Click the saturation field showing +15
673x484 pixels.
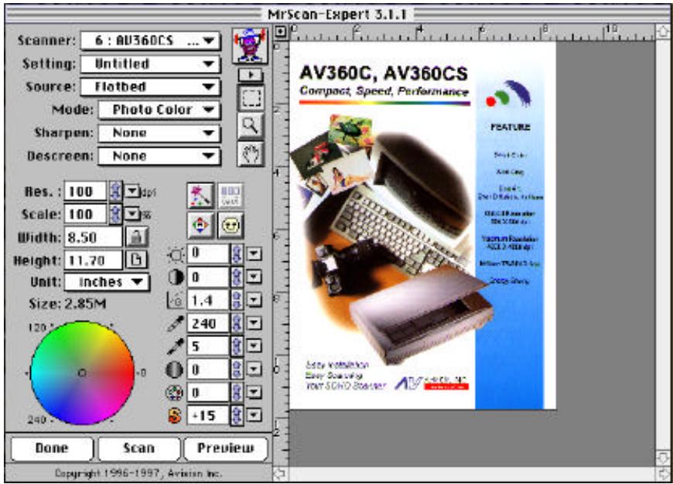coord(208,415)
